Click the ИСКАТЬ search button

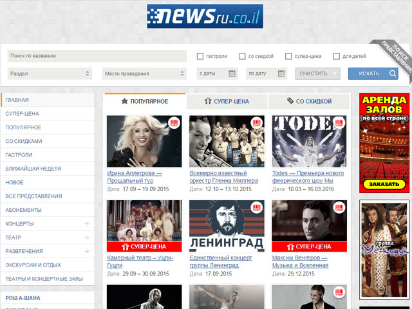[x=373, y=73]
